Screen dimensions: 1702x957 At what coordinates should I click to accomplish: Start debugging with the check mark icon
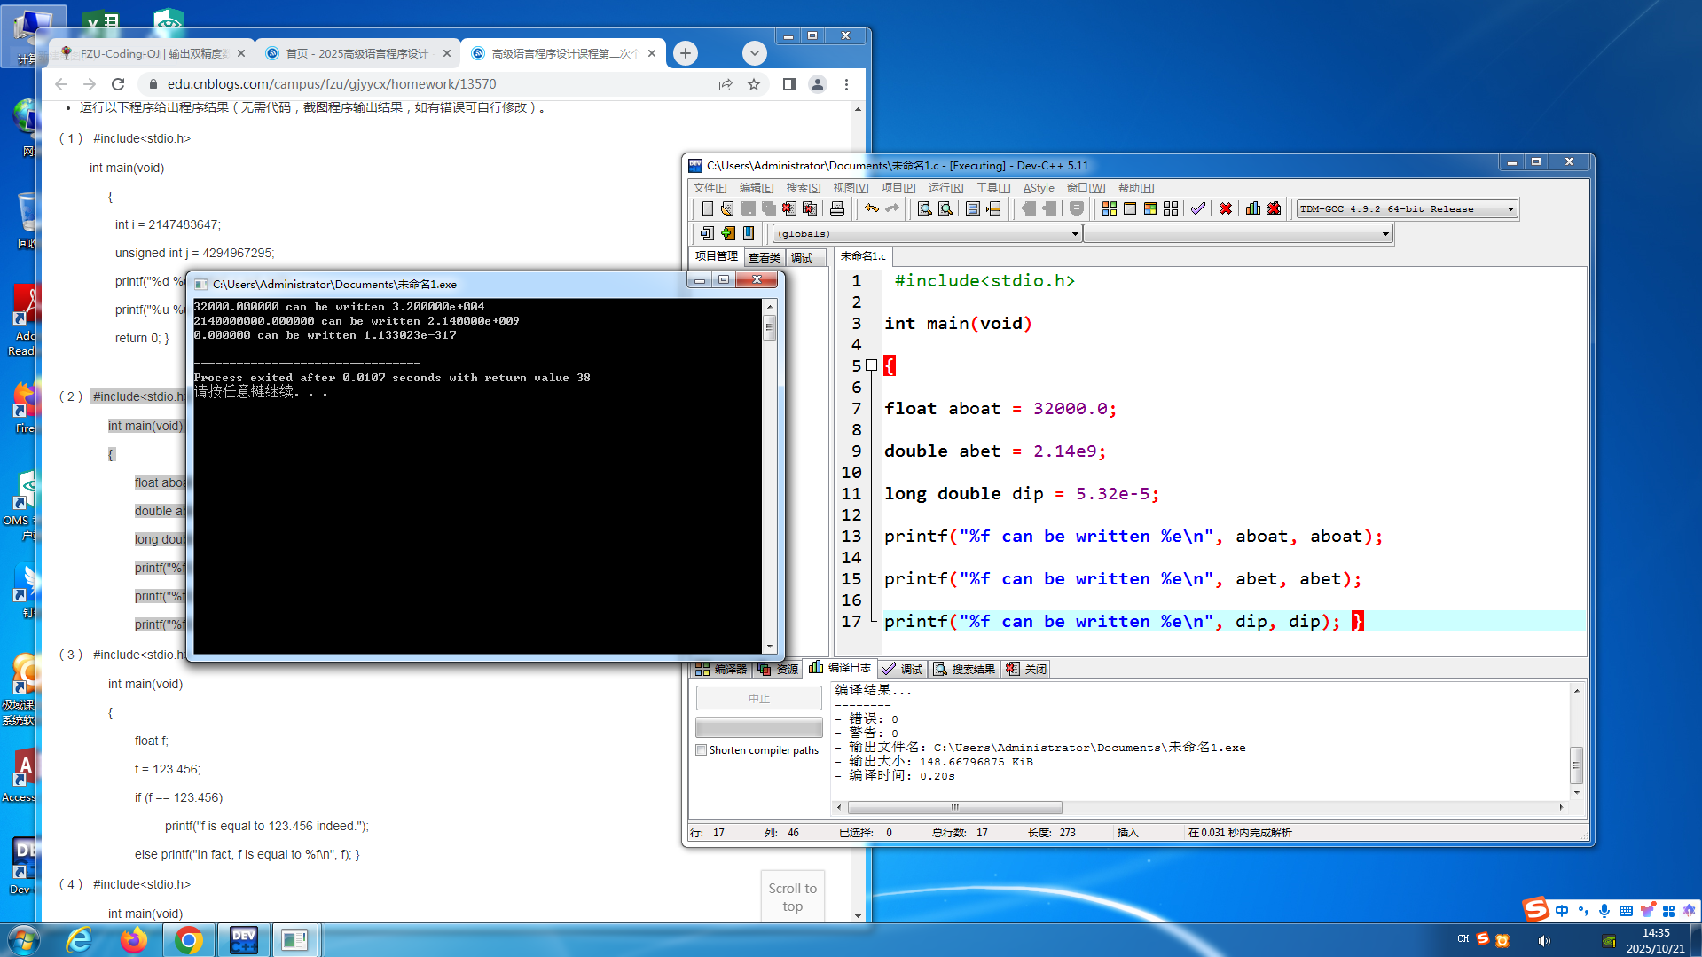(1197, 208)
